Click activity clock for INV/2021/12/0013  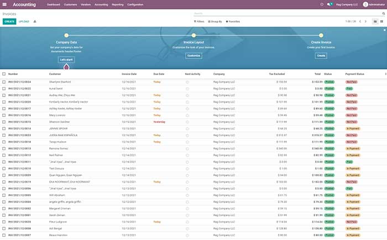pyautogui.click(x=187, y=148)
